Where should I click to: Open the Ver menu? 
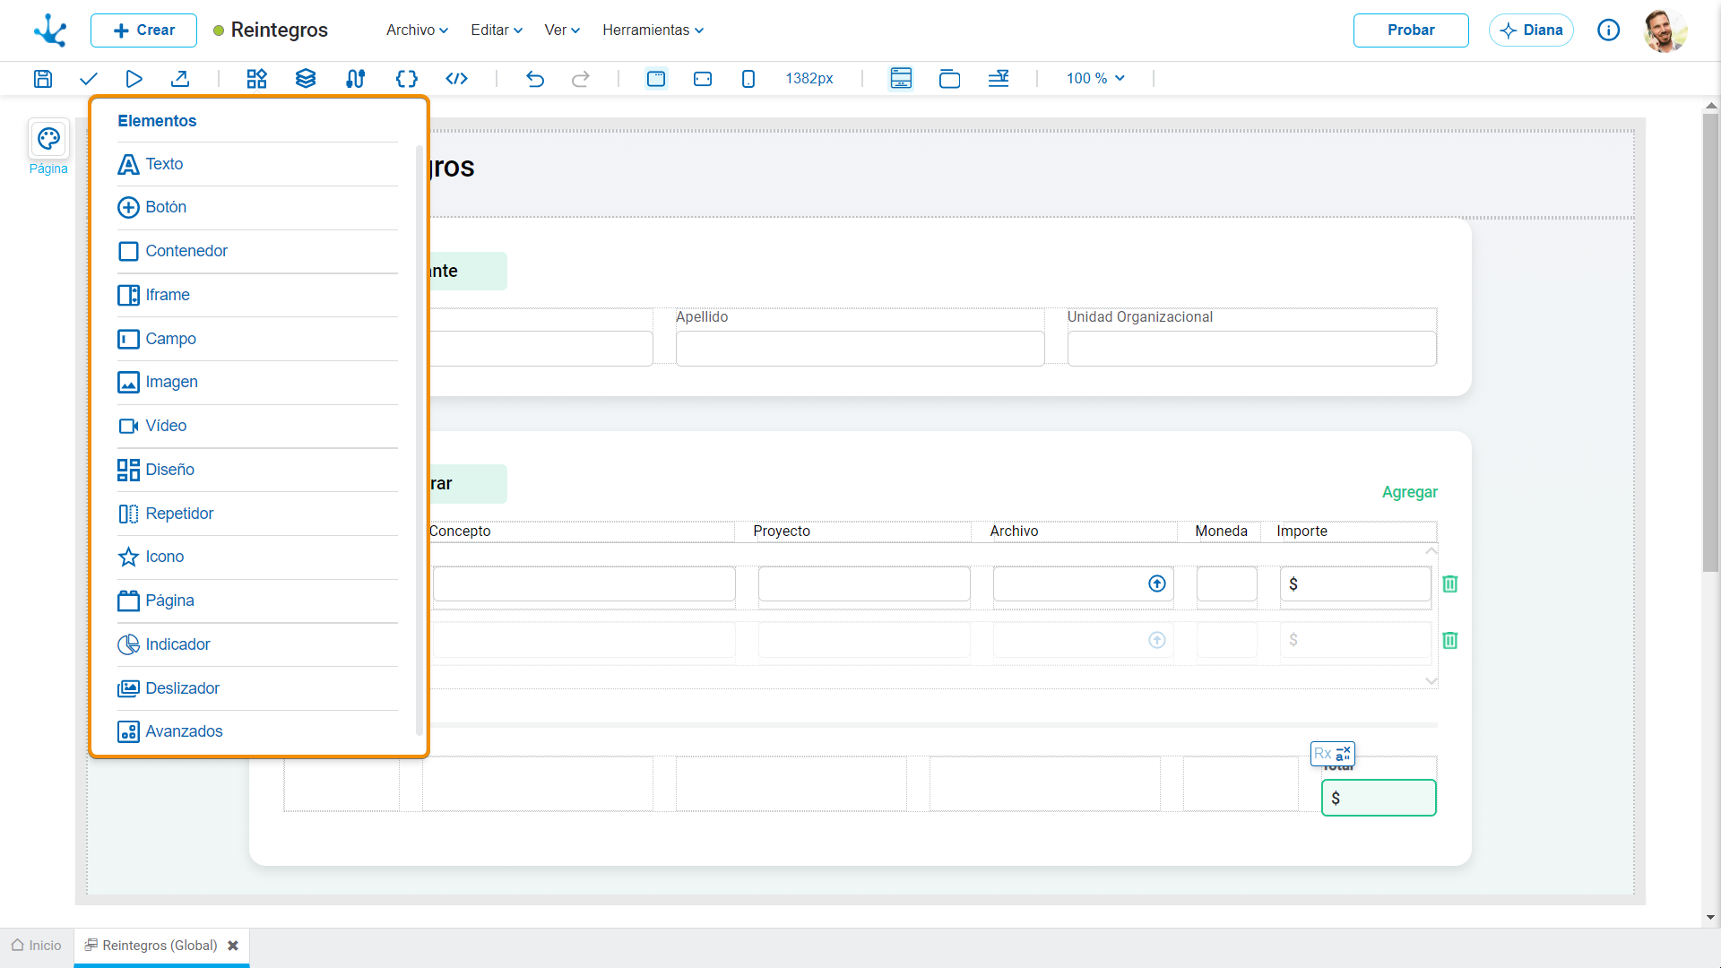click(562, 30)
